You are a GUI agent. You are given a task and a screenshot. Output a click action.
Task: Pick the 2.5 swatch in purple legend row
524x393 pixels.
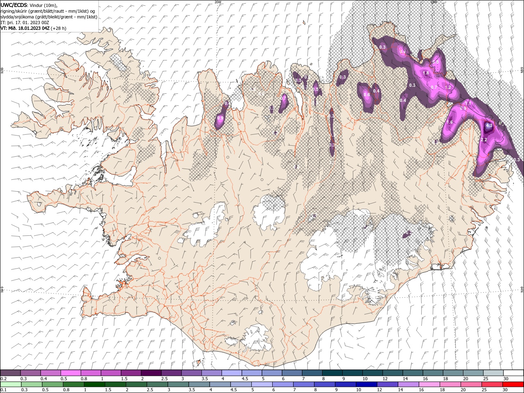171,373
